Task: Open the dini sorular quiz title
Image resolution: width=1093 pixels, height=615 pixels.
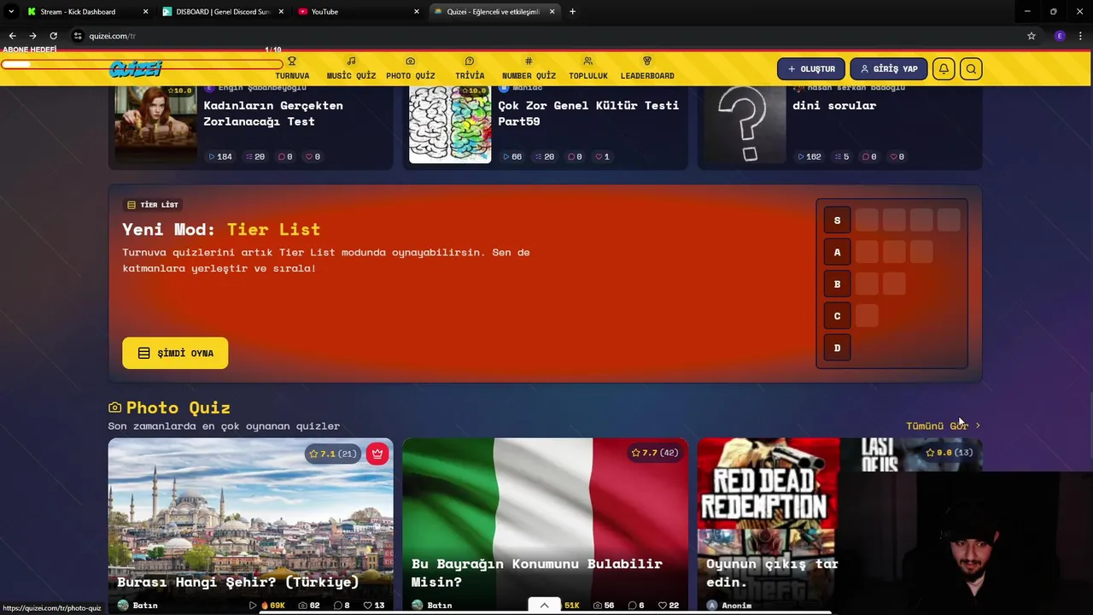Action: coord(834,105)
